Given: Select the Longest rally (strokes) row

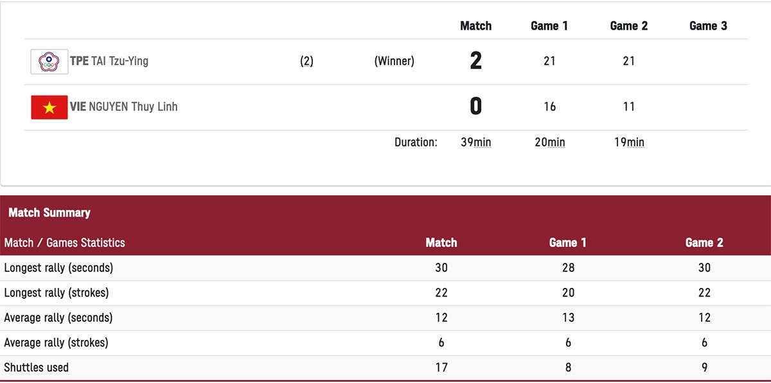Looking at the screenshot, I should pyautogui.click(x=385, y=293).
